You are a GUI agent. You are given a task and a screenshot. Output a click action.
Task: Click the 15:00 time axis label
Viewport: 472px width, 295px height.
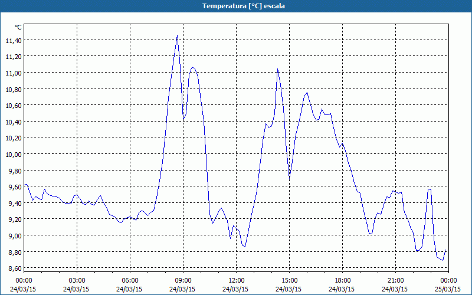[289, 281]
